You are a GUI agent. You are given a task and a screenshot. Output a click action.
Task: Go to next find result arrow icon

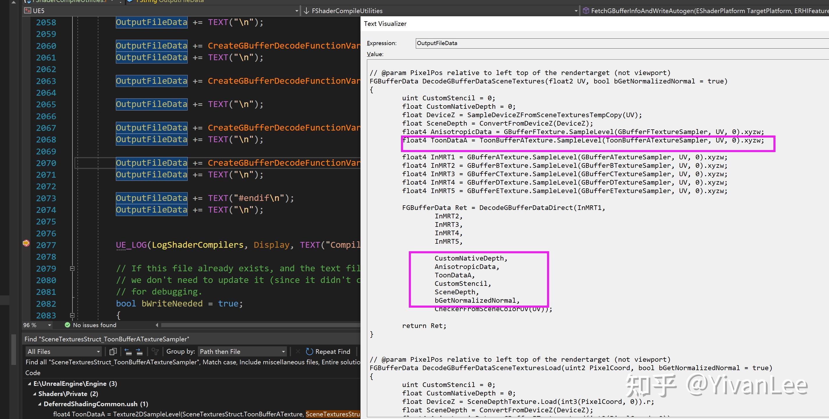[139, 352]
